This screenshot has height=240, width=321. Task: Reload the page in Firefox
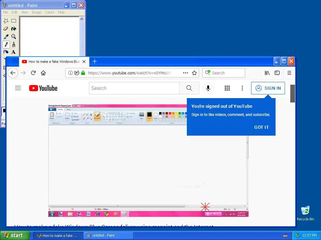coord(33,73)
